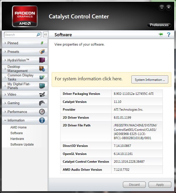Click Catalyst Control Center Version value 2011.1016.2228.38487
This screenshot has height=193, width=176.
pyautogui.click(x=129, y=162)
